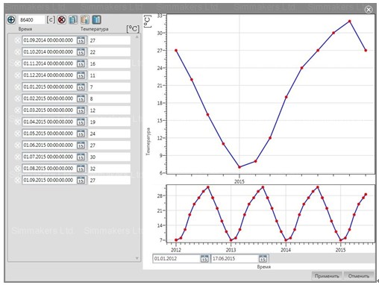Click the paste table icon
This screenshot has height=285, width=379.
click(85, 19)
